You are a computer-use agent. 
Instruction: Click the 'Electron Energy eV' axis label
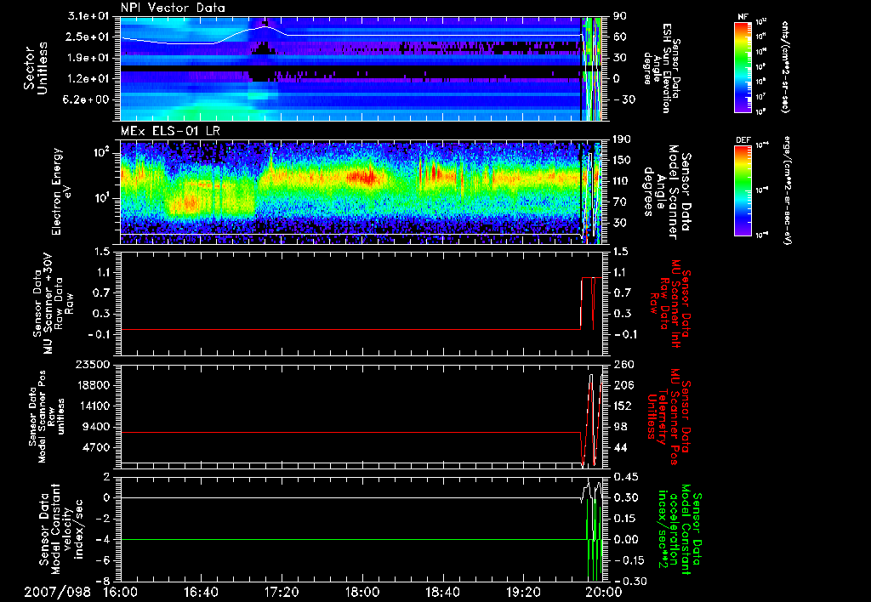pos(61,191)
